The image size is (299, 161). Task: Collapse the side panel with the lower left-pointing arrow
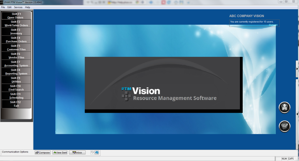point(297,114)
